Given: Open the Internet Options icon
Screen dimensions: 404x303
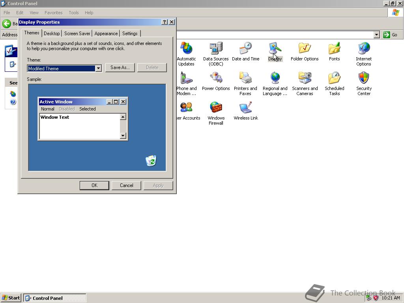Looking at the screenshot, I should pyautogui.click(x=364, y=49).
